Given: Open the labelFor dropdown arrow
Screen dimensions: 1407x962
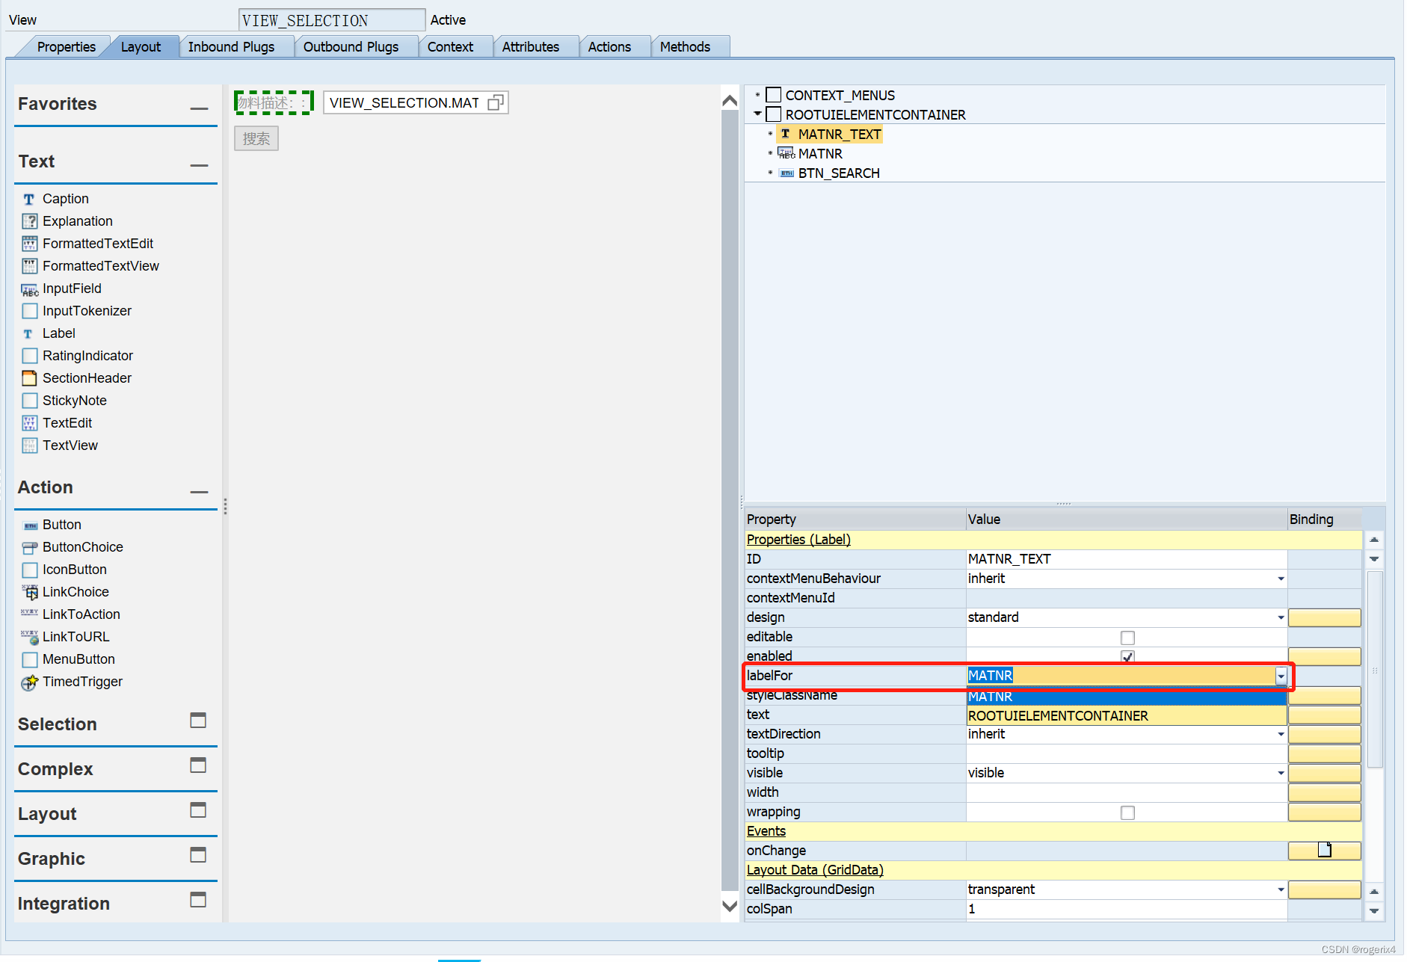Looking at the screenshot, I should click(x=1281, y=676).
